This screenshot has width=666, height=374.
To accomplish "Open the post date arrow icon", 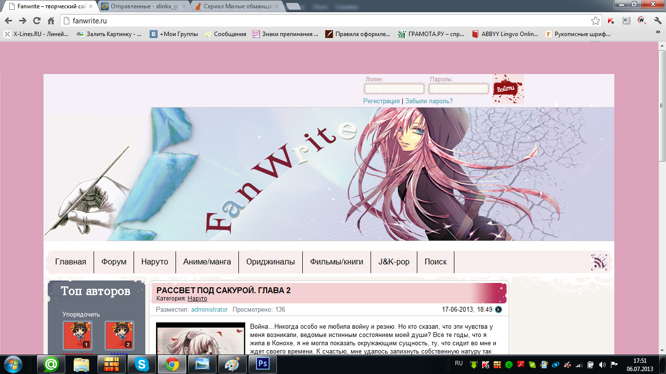I will [498, 309].
